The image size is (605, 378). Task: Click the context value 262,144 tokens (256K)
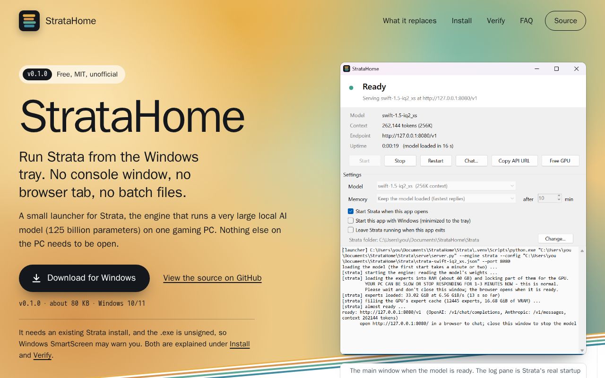[407, 126]
